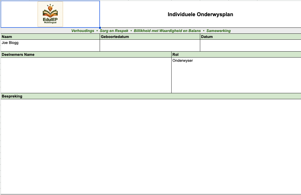Click the 'Datum' header cell
301x195 pixels.
tap(251, 37)
